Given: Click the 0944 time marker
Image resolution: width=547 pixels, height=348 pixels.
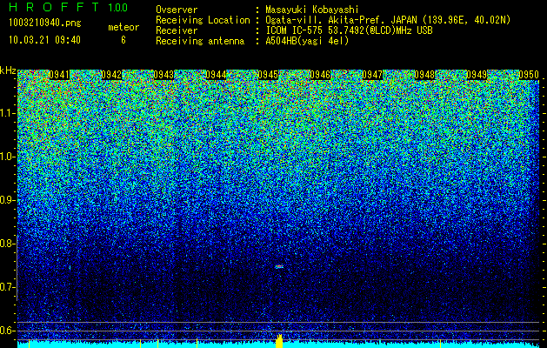Looking at the screenshot, I should tap(216, 75).
